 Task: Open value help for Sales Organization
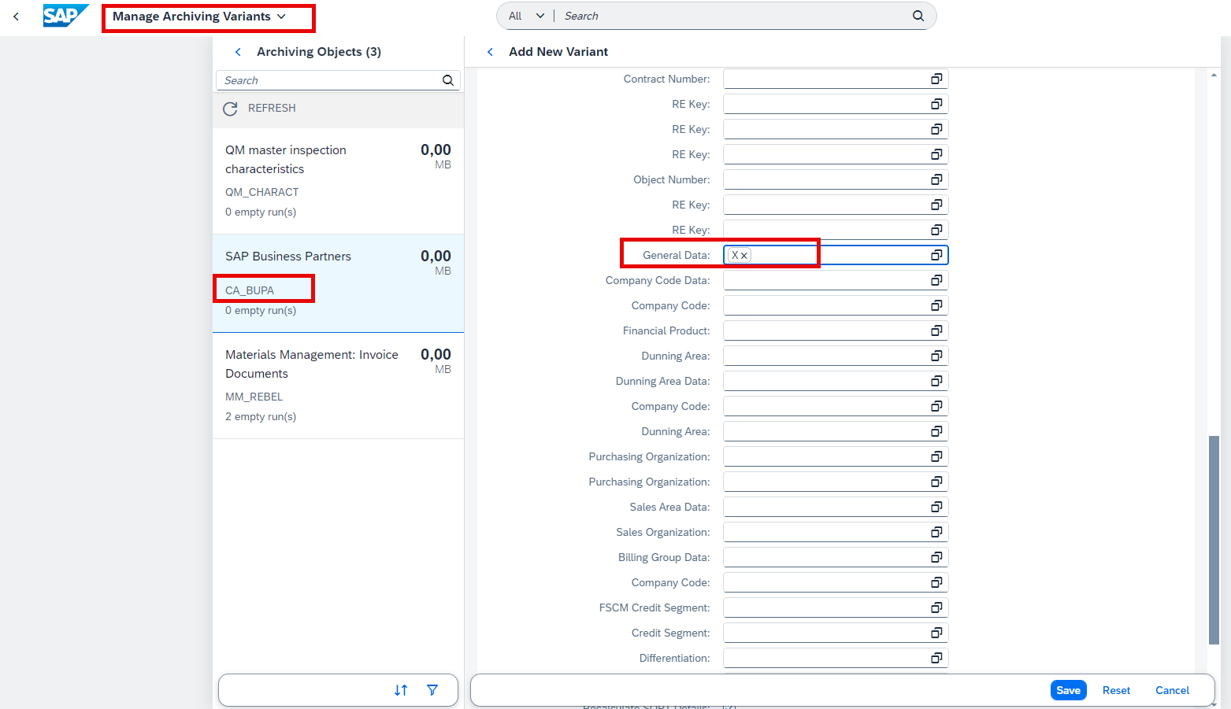point(936,532)
